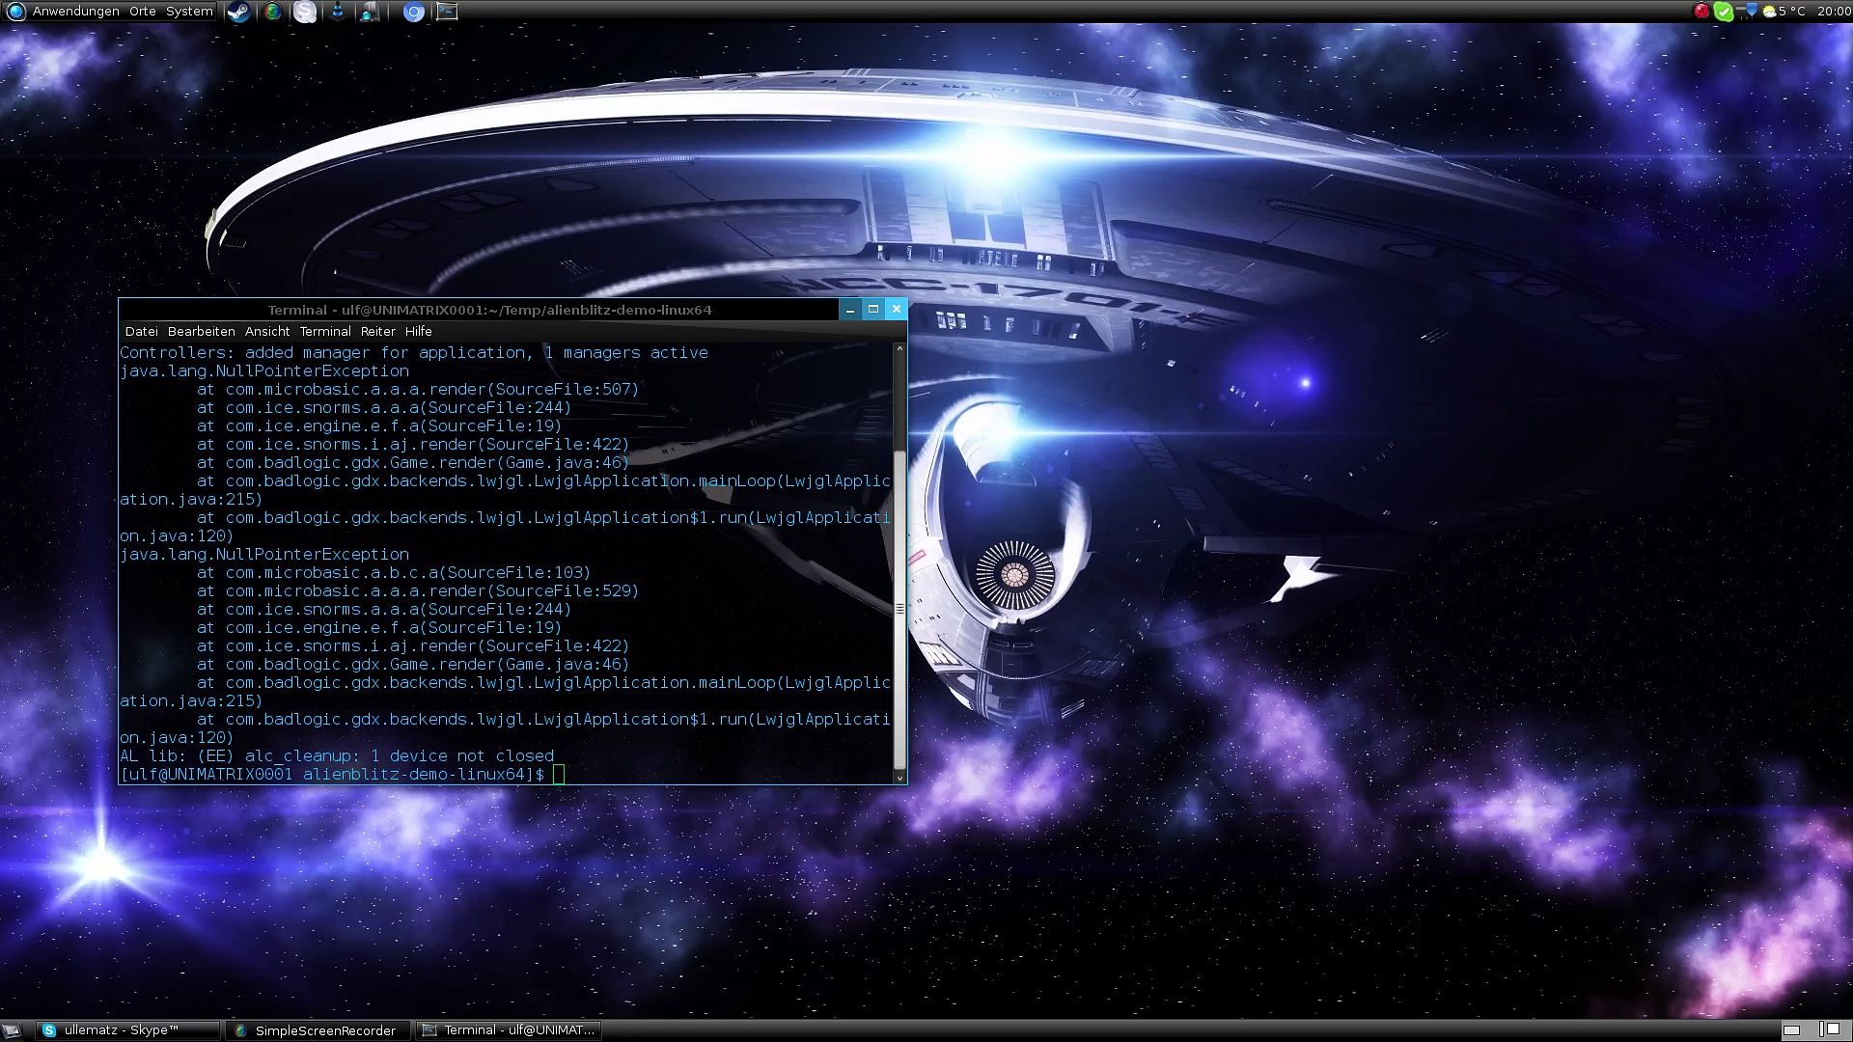This screenshot has width=1853, height=1042.
Task: Launch terminal from top panel icon
Action: point(447,12)
